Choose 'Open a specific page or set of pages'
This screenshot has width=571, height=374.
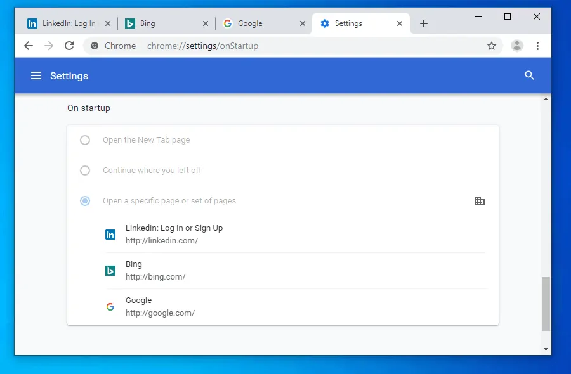coord(85,201)
